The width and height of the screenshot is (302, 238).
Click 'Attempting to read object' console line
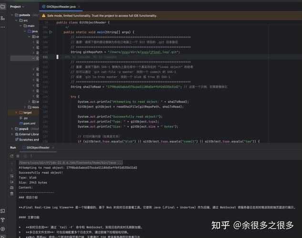tap(78, 168)
